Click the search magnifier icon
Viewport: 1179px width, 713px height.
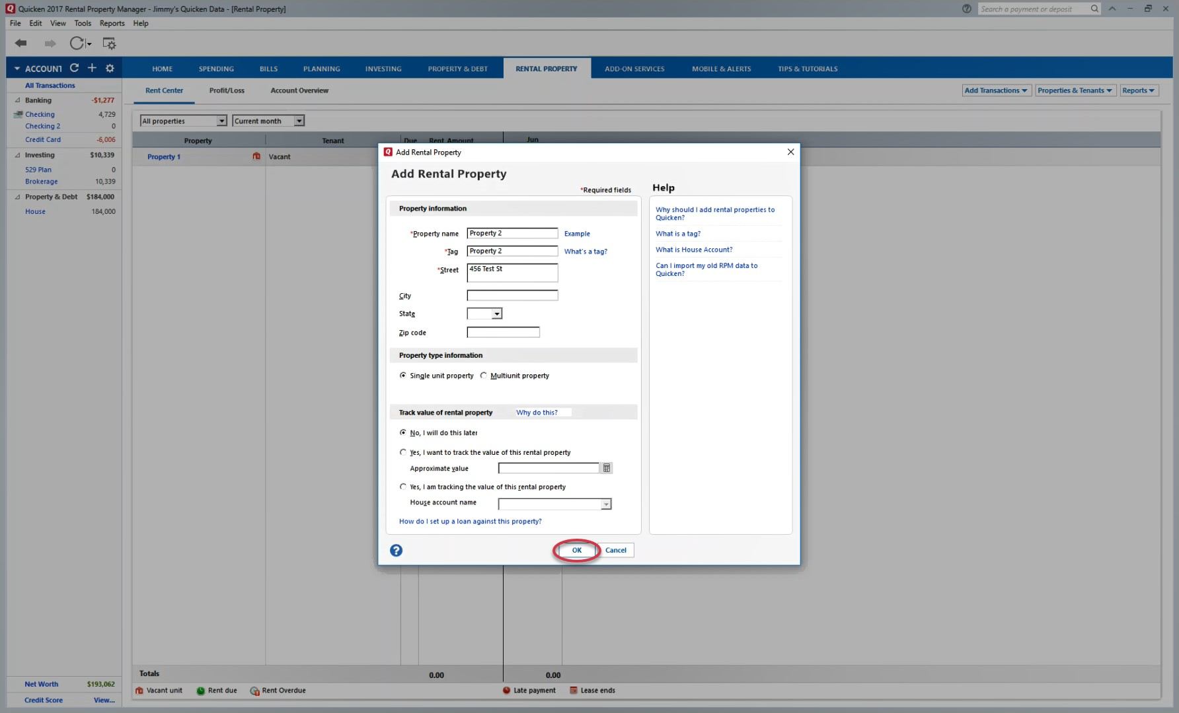pos(1094,9)
